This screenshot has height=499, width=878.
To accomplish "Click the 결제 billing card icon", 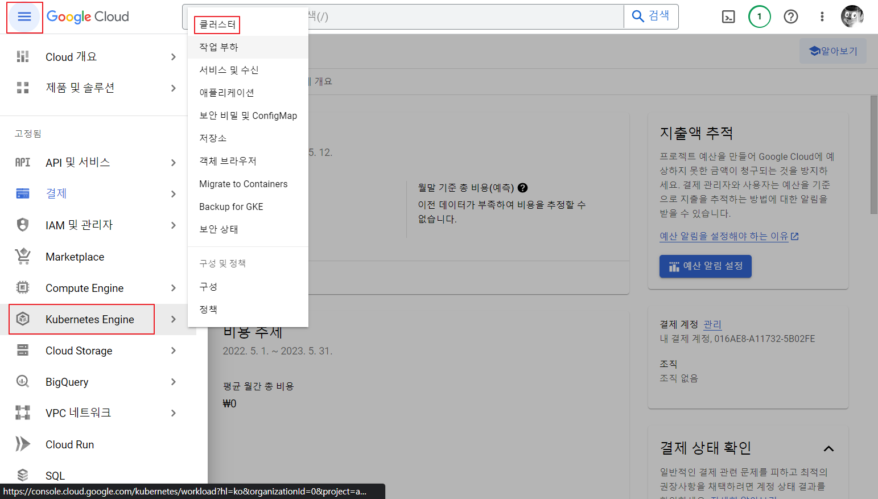I will [x=23, y=193].
